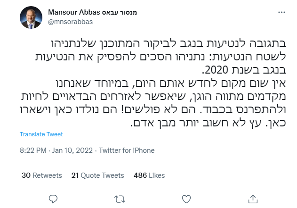
Task: Open the @mnsorabbas handle
Action: click(69, 21)
